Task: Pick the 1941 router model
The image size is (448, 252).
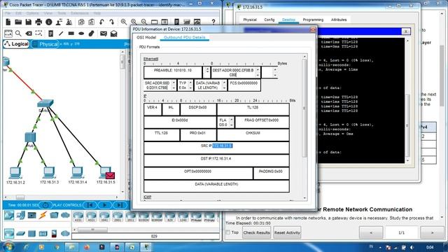Action: pyautogui.click(x=104, y=216)
